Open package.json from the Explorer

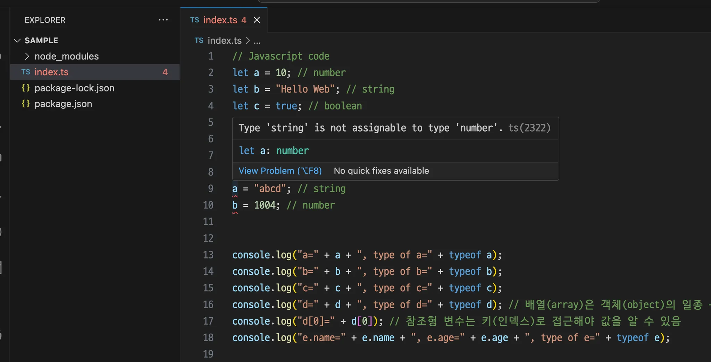(x=63, y=104)
